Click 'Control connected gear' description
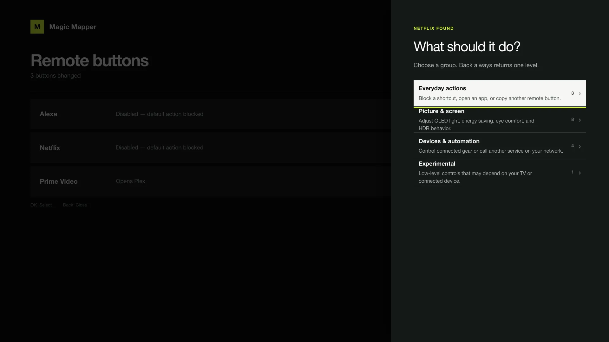Screen dimensions: 609x342 [x=491, y=151]
